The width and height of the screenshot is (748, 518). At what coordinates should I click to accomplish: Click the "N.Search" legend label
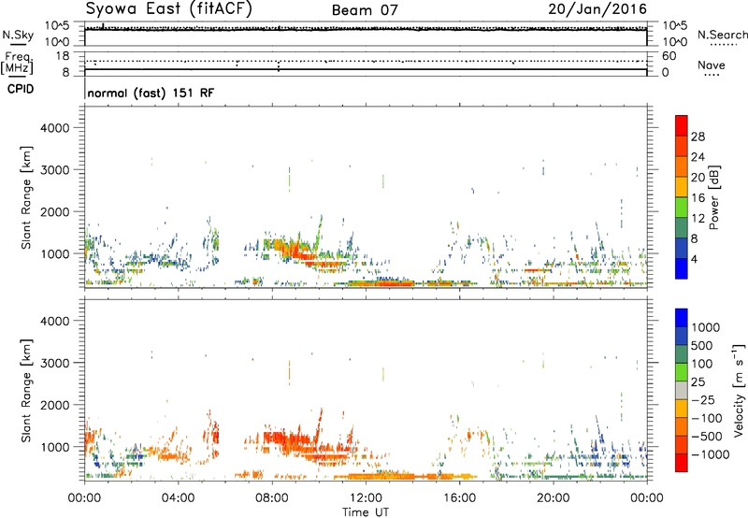[723, 35]
